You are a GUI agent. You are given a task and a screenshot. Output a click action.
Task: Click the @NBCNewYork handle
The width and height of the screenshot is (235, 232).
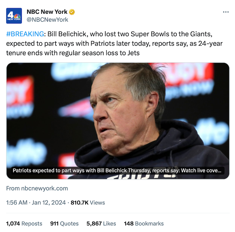click(47, 20)
